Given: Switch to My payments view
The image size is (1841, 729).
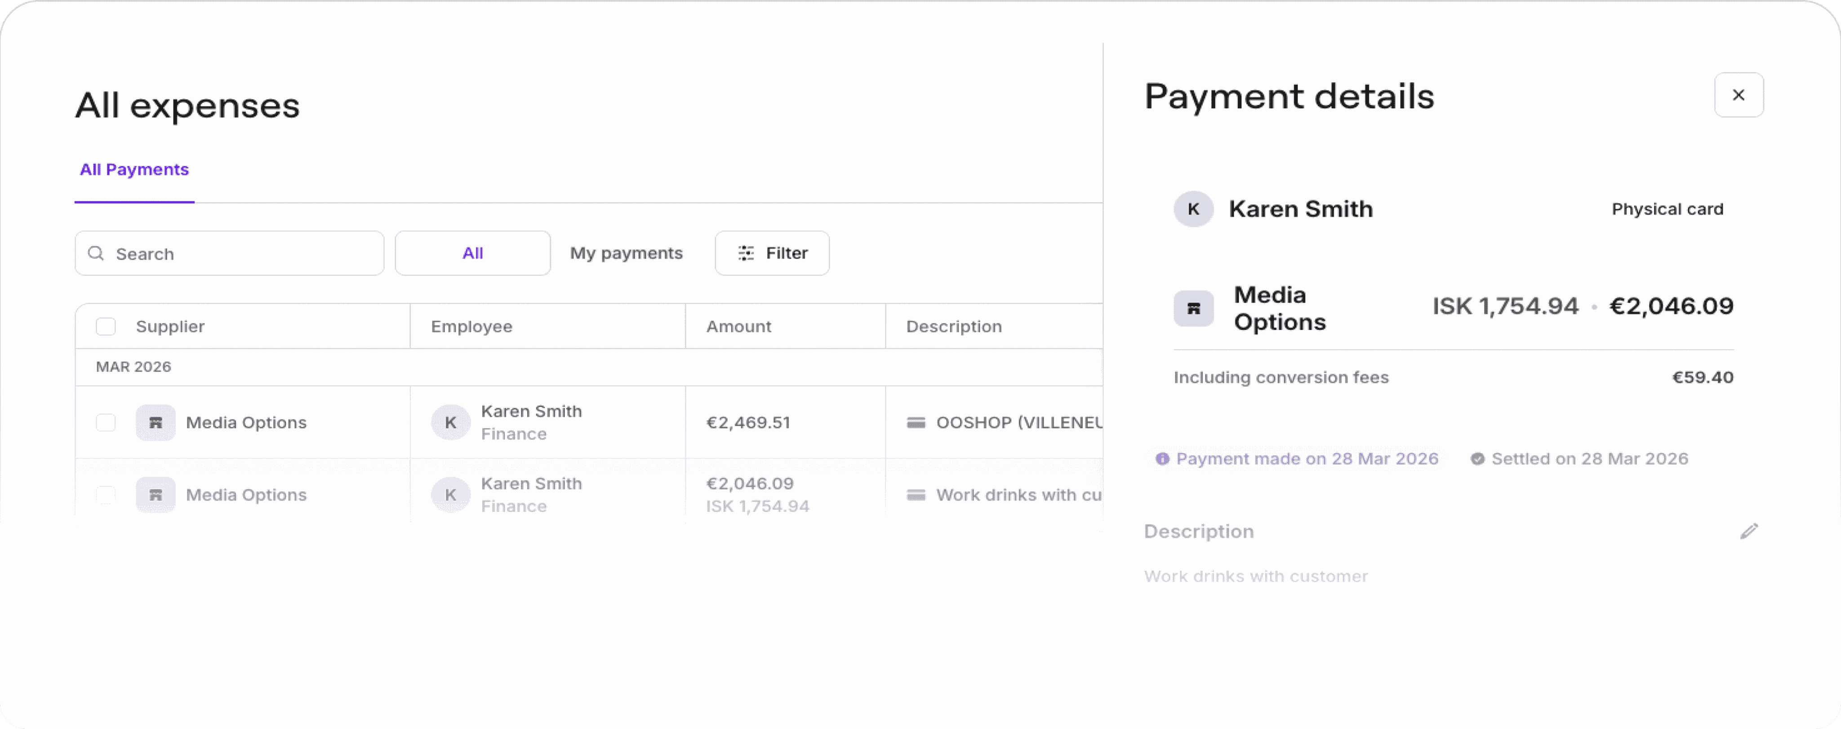Looking at the screenshot, I should 626,253.
